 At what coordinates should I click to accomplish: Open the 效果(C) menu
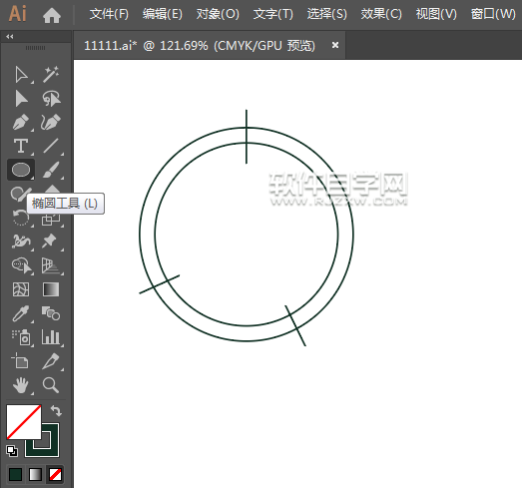click(381, 14)
